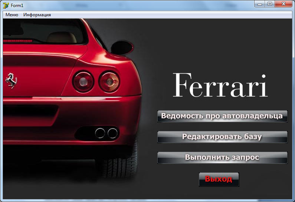Minimize the Form1 window
This screenshot has height=202, width=295.
(260, 4)
